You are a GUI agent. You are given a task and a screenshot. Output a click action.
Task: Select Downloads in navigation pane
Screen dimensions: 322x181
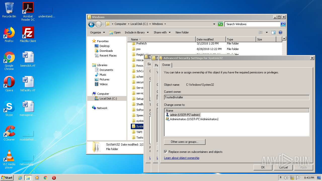point(104,51)
